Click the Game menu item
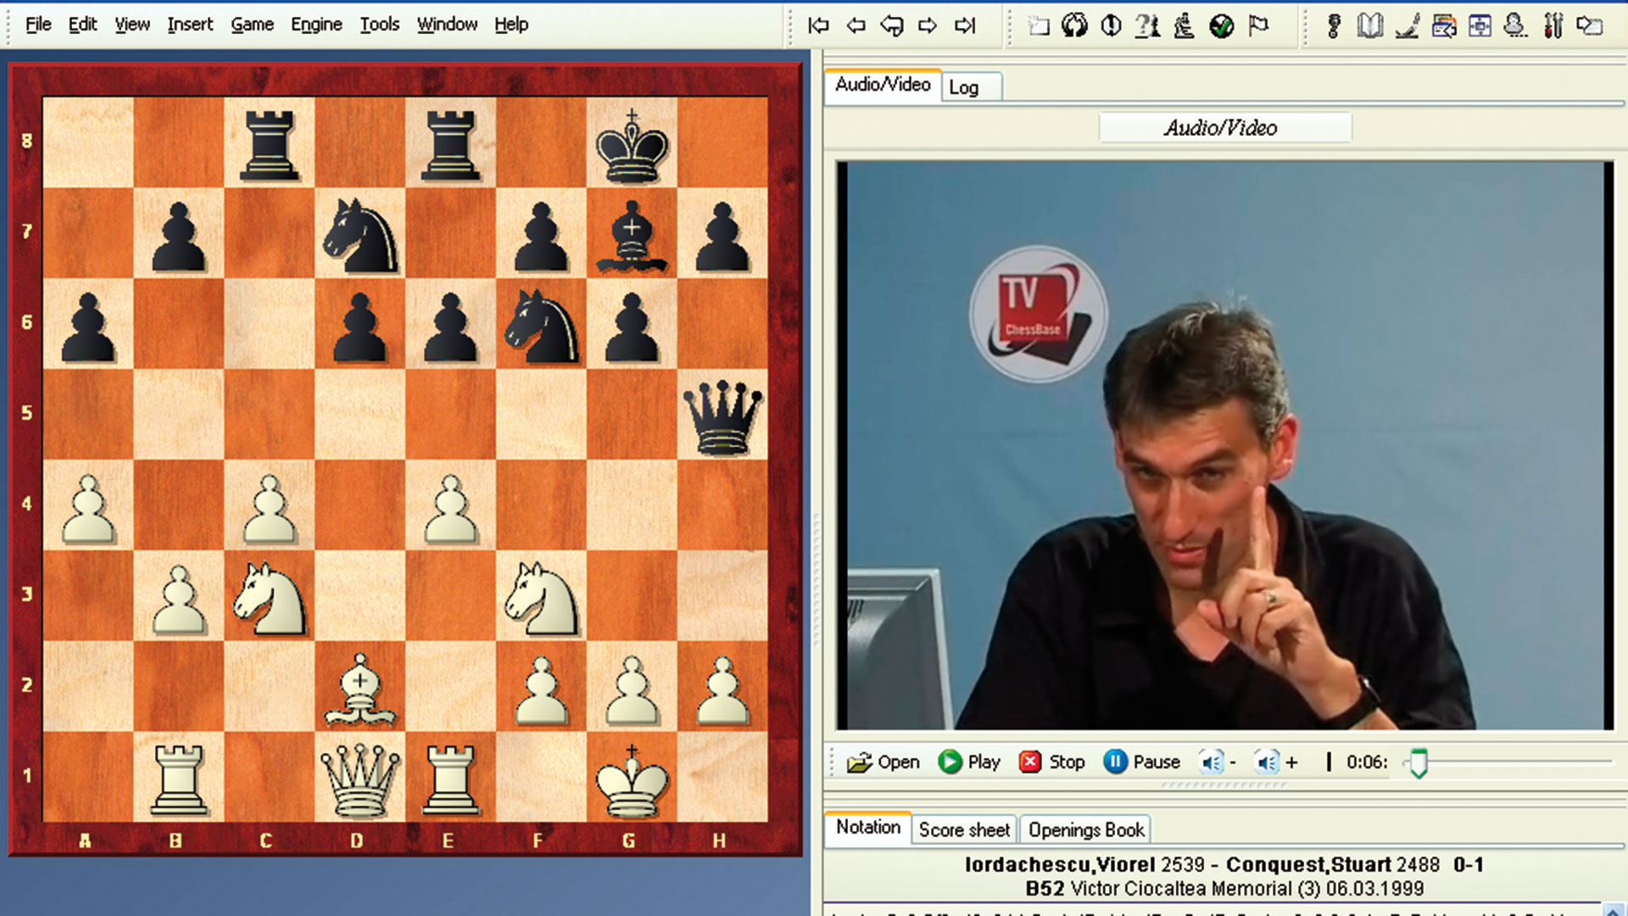Screen dimensions: 1628x916 click(252, 24)
